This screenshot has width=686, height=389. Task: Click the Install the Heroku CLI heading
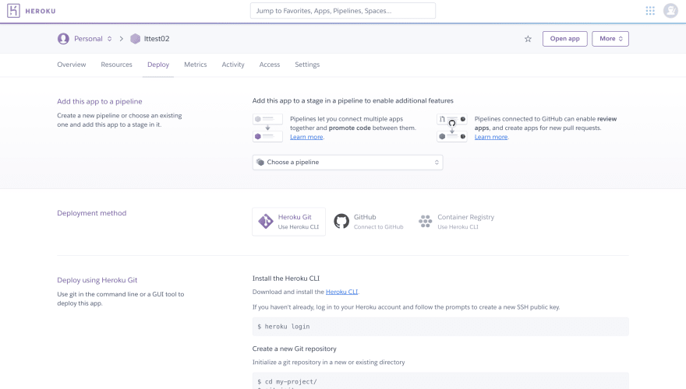286,279
